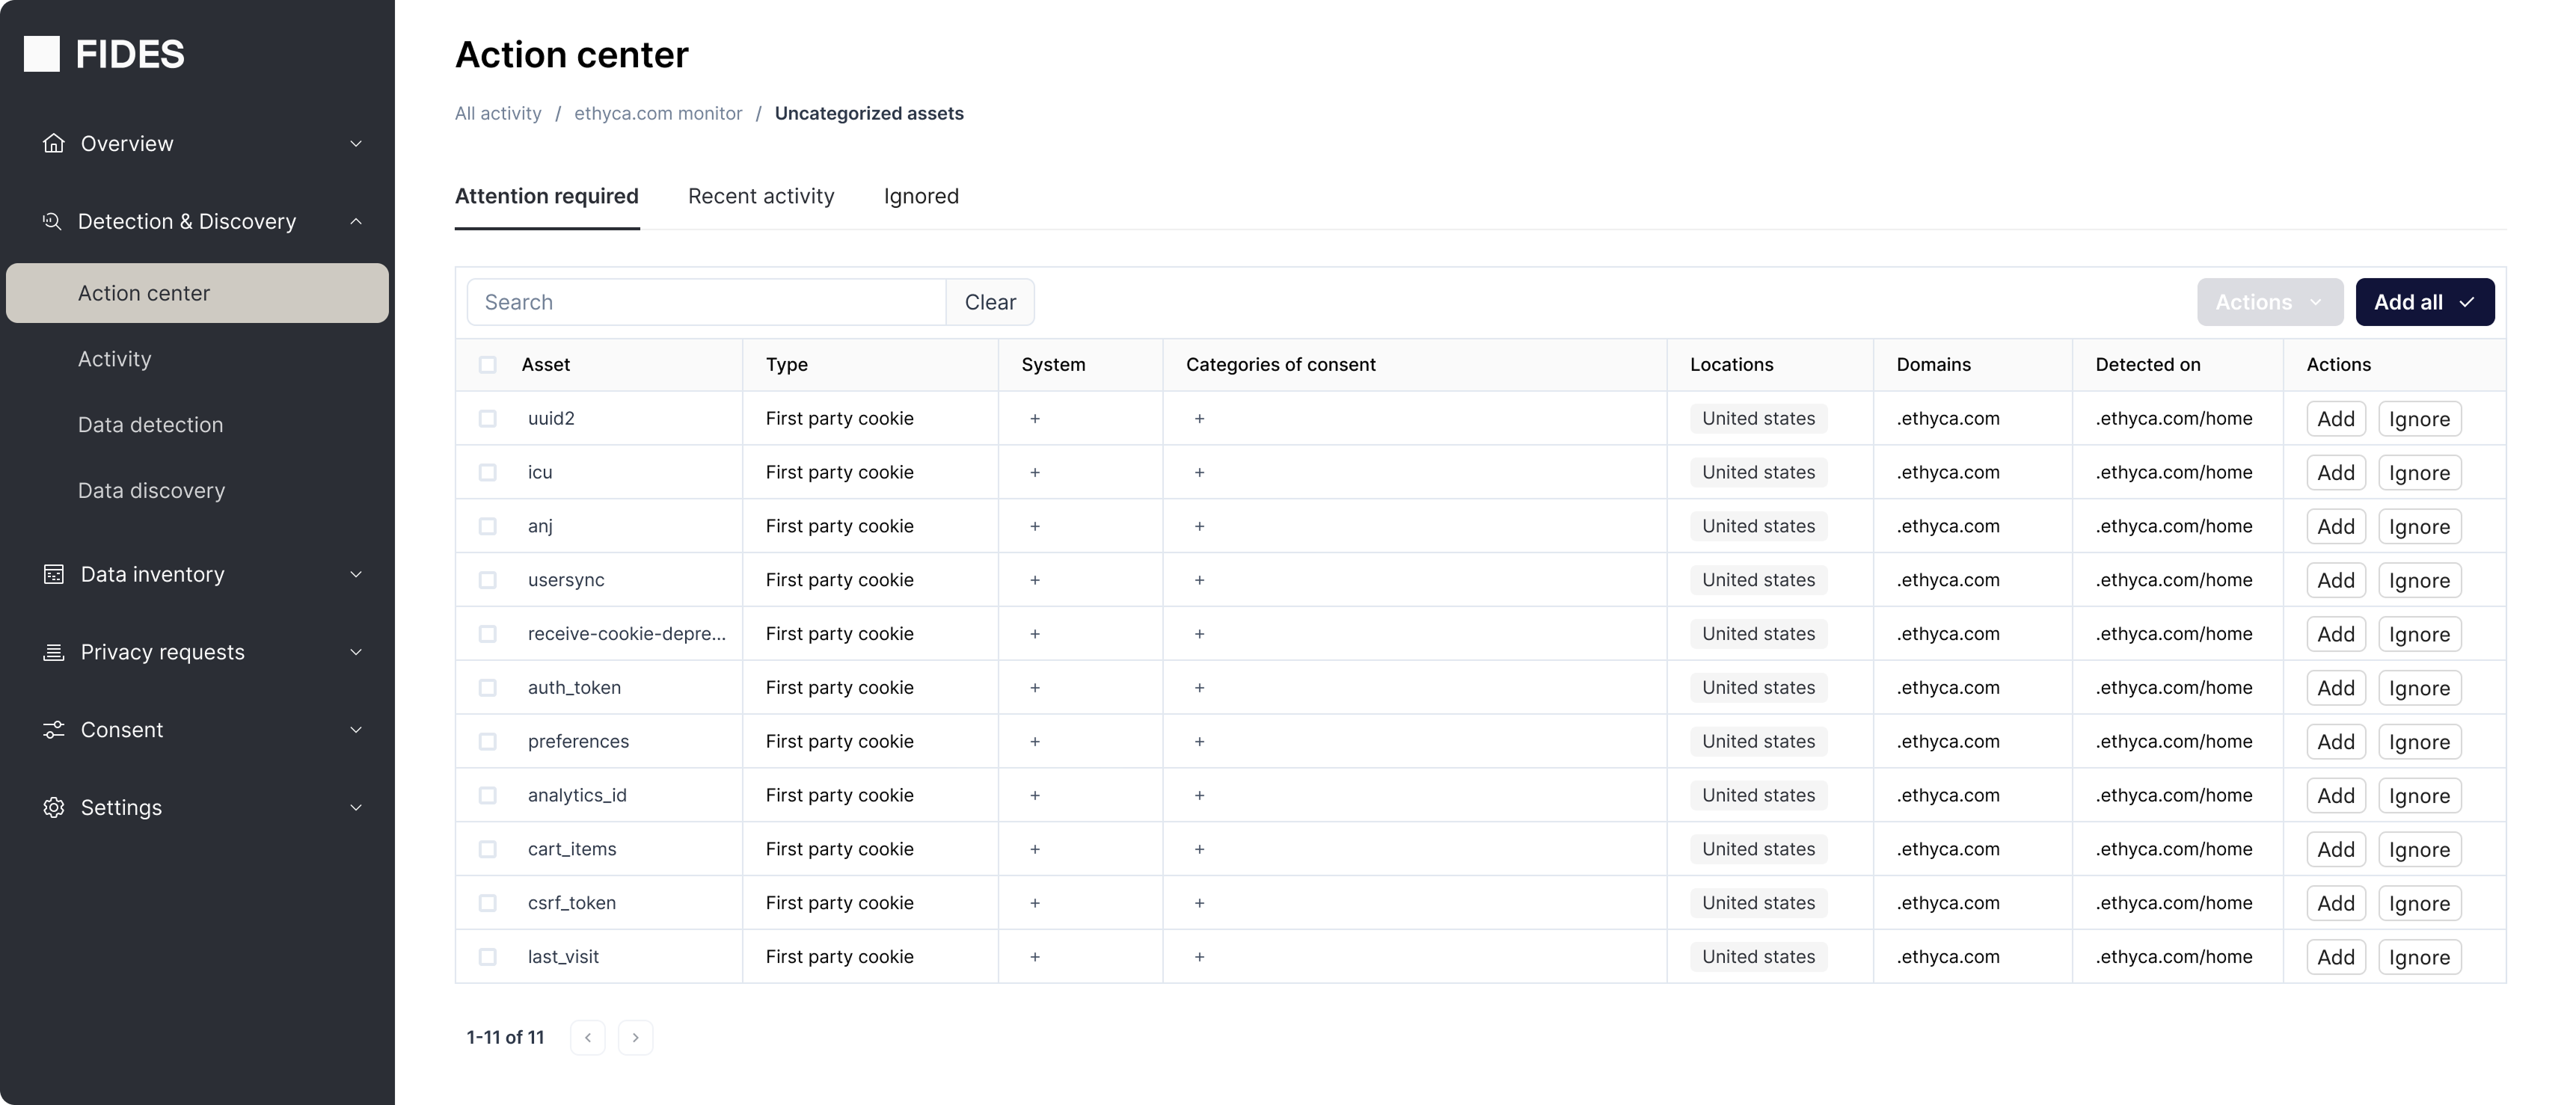Click the Privacy requests sidebar icon
Screen dimensions: 2576x1105
54,652
